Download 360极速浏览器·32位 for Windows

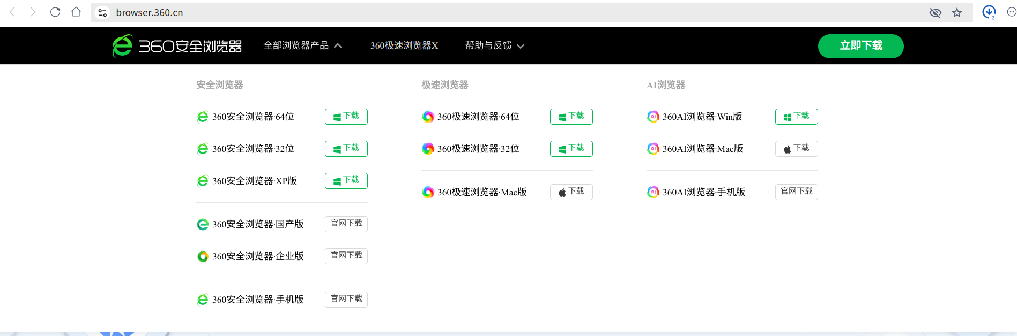571,149
